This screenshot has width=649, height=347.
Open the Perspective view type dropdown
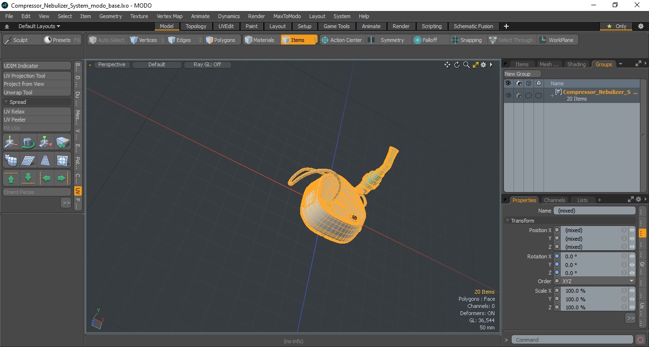coord(112,65)
